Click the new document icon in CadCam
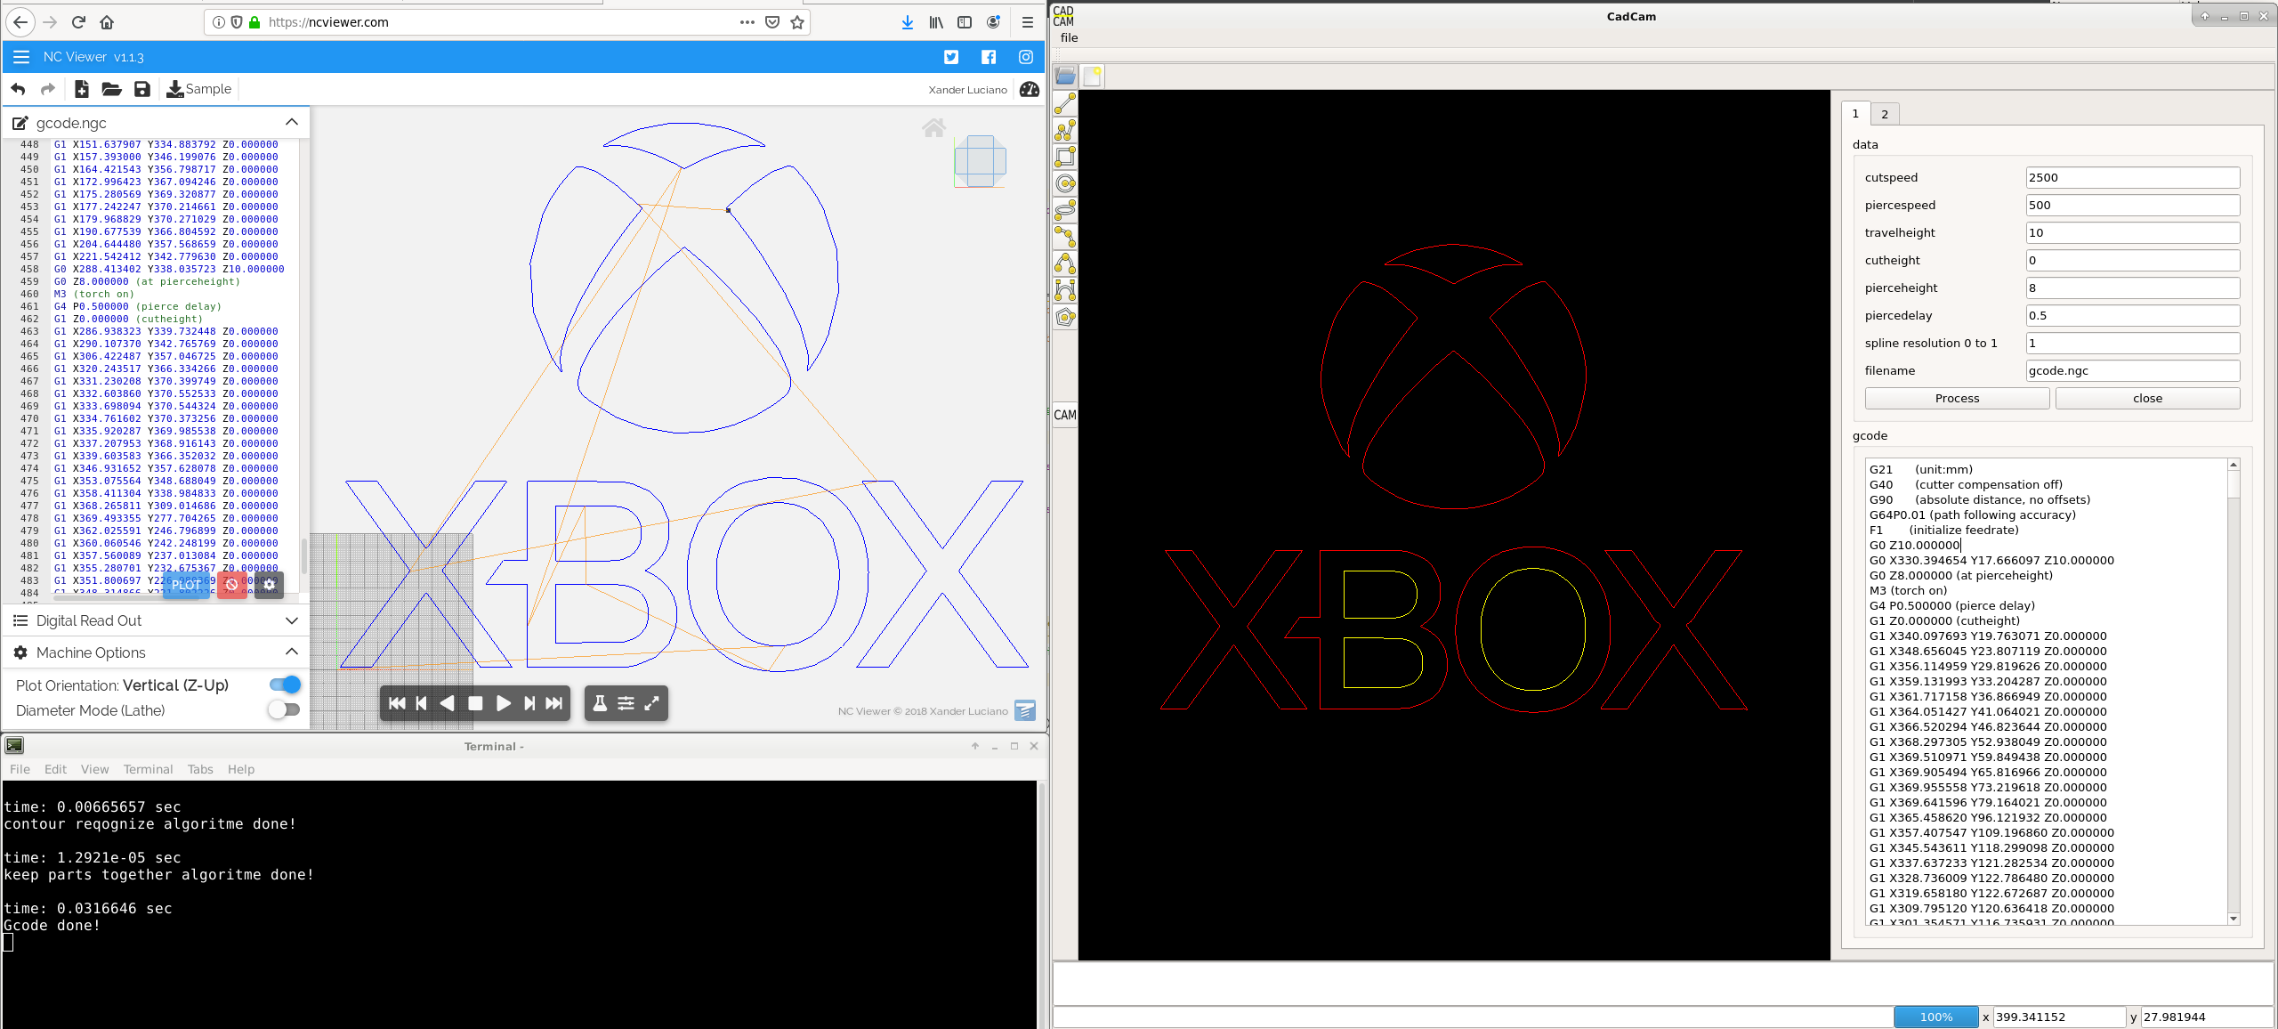The height and width of the screenshot is (1029, 2278). (x=1092, y=77)
